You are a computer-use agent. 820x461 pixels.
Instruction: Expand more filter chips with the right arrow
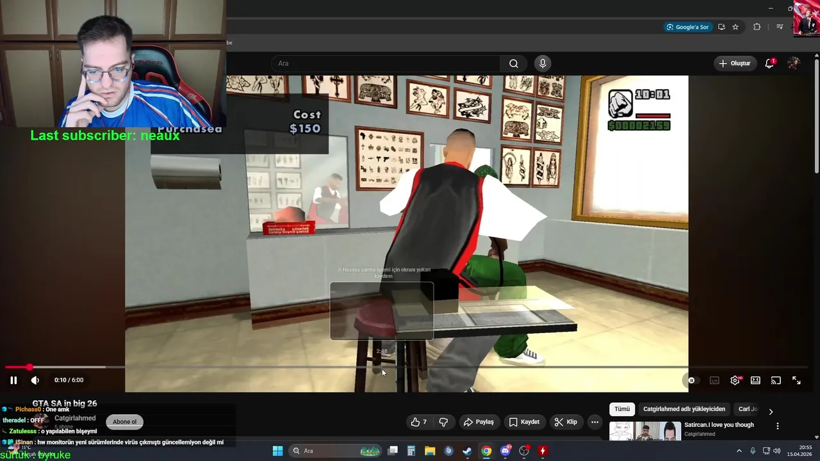click(771, 412)
